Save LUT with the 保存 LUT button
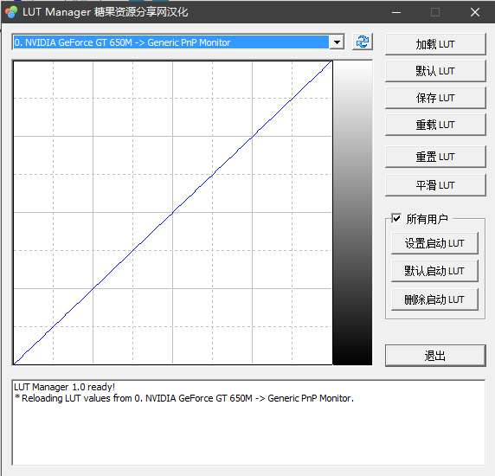 pos(435,98)
